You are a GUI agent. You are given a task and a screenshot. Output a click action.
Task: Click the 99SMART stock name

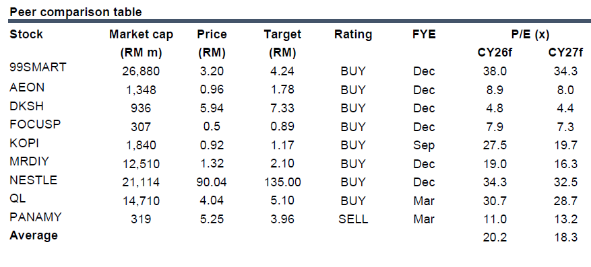38,67
